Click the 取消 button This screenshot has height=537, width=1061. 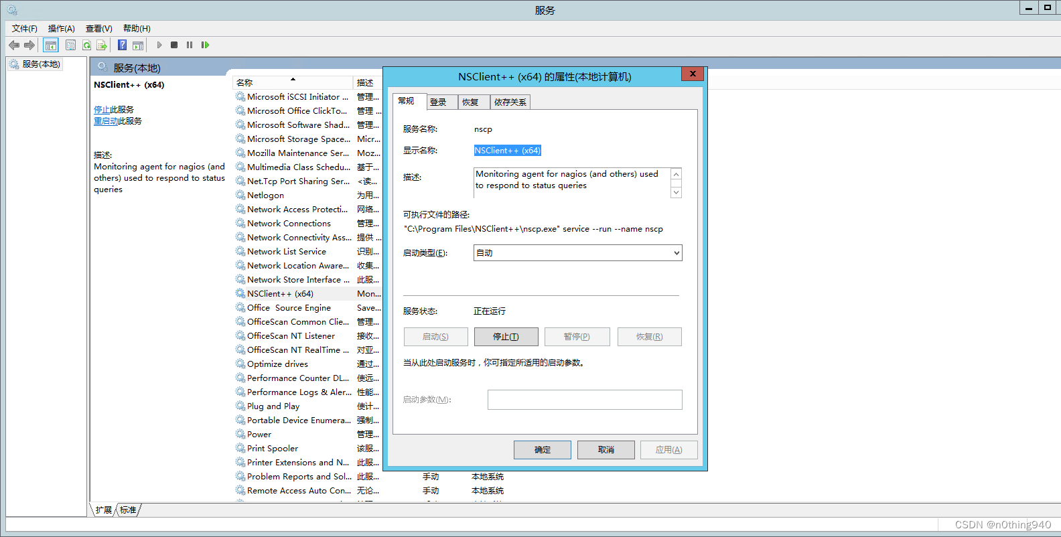(606, 450)
